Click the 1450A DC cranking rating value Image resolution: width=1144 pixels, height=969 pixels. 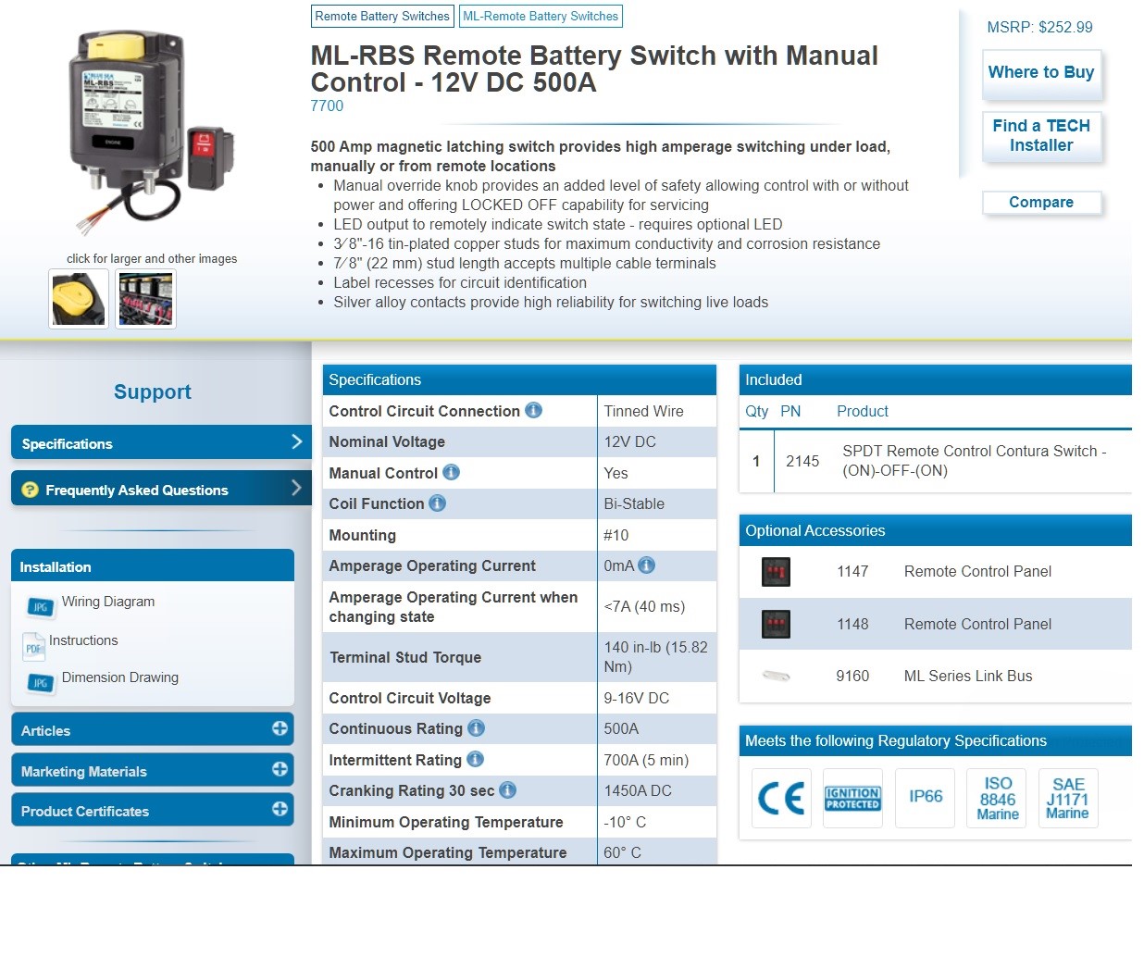(x=638, y=790)
